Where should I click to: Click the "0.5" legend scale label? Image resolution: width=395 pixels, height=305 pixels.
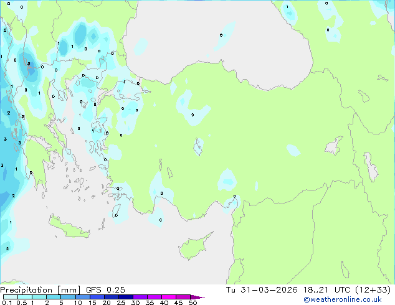(x=21, y=303)
